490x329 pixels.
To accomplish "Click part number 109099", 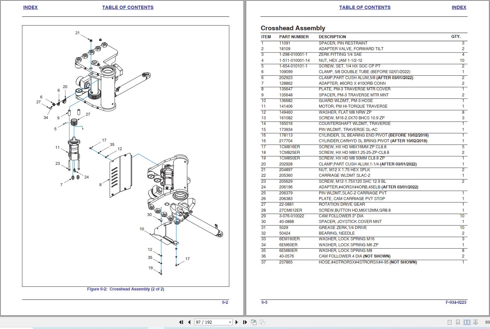I will pos(286,72).
